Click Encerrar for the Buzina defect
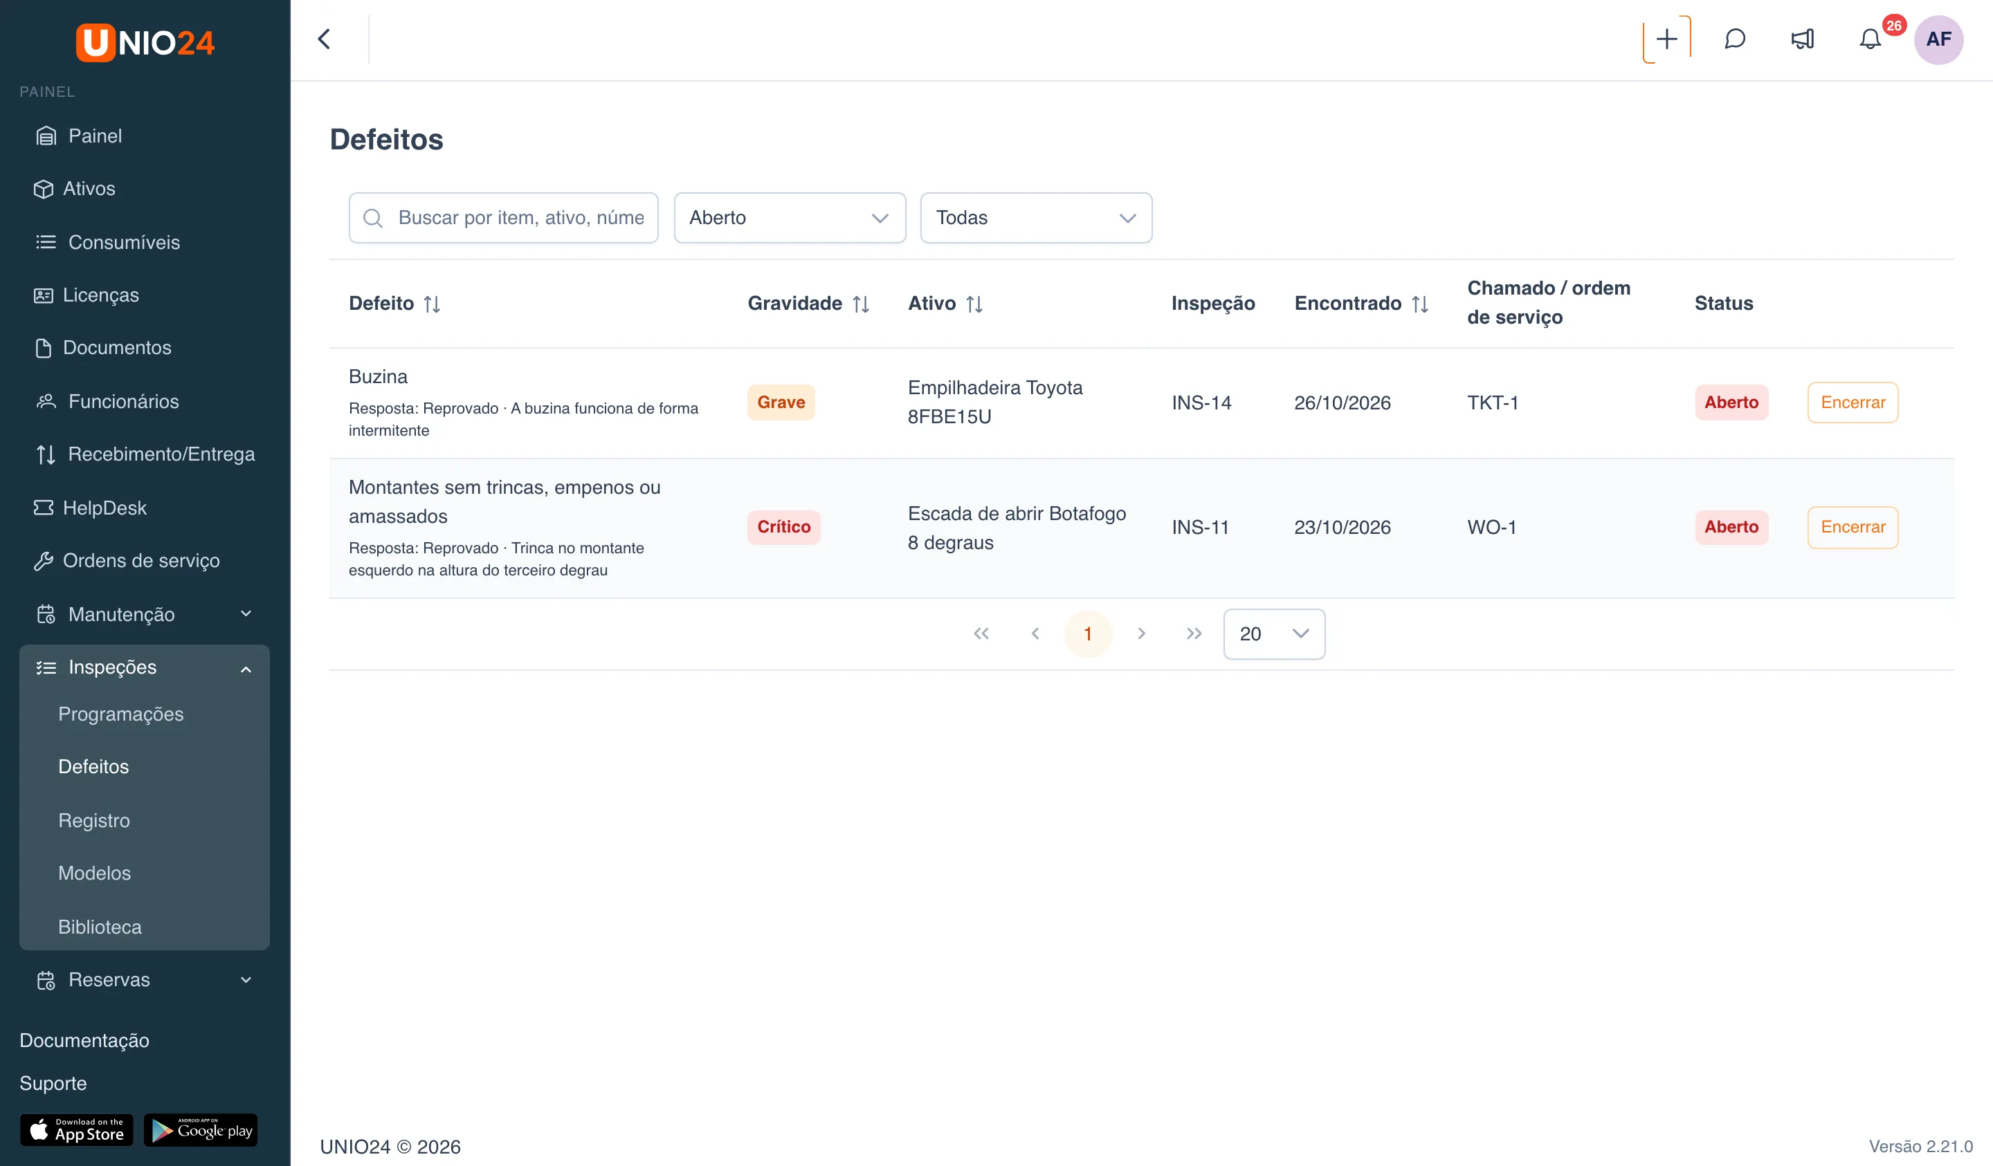This screenshot has width=1993, height=1166. pos(1853,402)
